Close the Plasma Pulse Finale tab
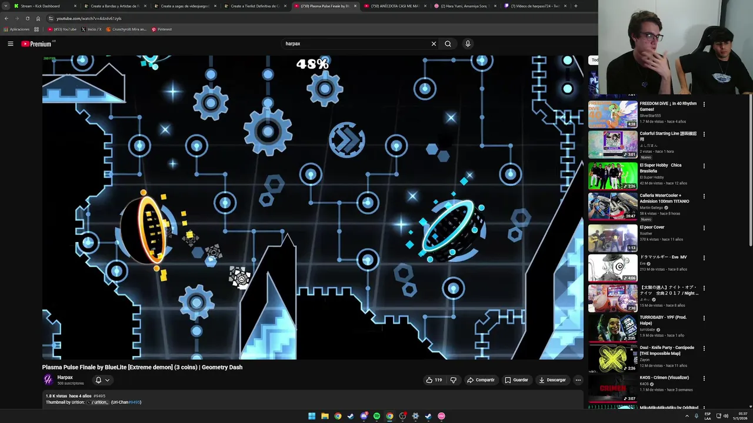753x423 pixels. pos(355,6)
